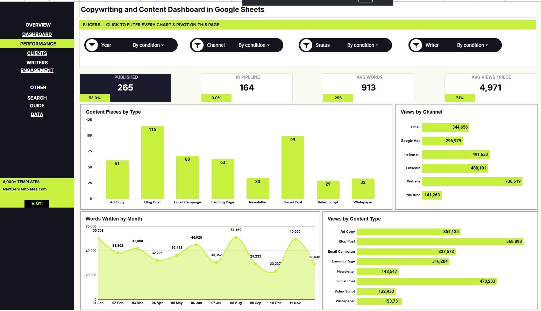The width and height of the screenshot is (541, 311).
Task: Open the Status 'By condition' dropdown
Action: [x=363, y=45]
